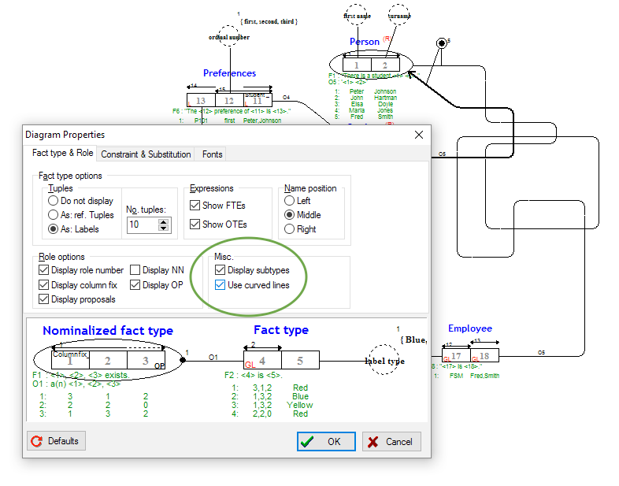Select 'As: Labels' tuples option
619x486 pixels.
(x=54, y=229)
